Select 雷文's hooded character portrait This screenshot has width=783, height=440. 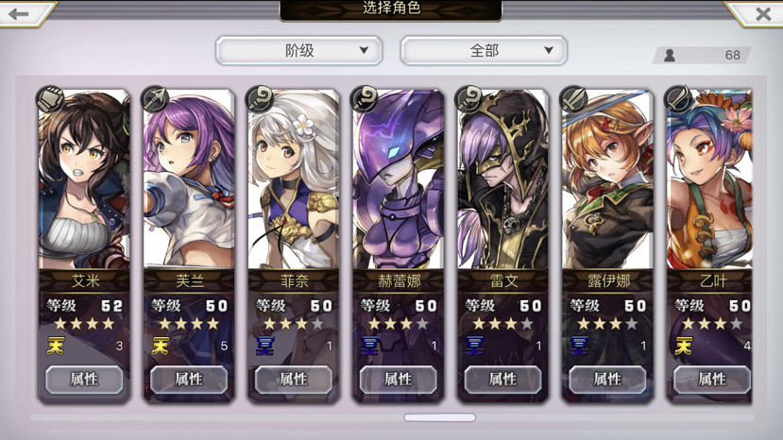pyautogui.click(x=502, y=179)
